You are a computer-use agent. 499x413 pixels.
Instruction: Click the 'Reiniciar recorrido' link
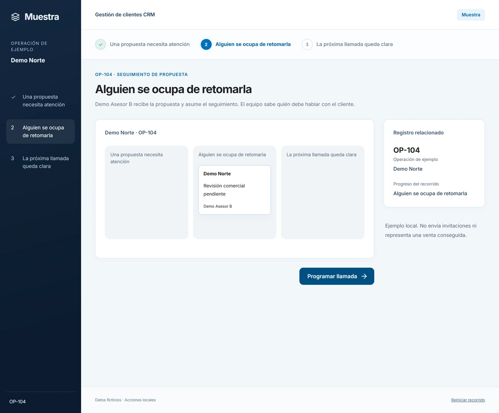click(468, 400)
